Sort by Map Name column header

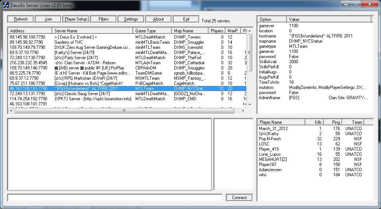point(190,31)
